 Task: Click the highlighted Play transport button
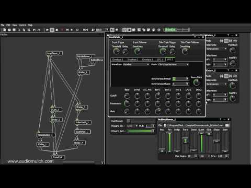click(52, 30)
